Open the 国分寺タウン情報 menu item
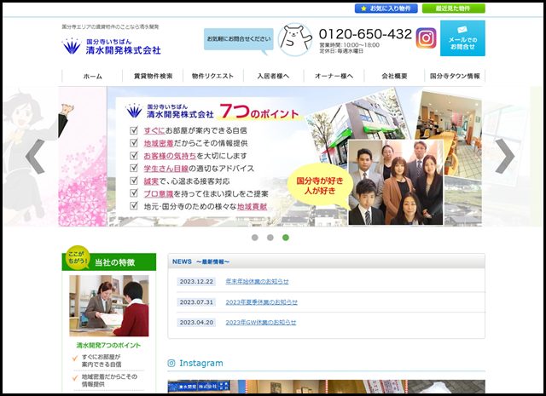Image resolution: width=546 pixels, height=396 pixels. (454, 76)
